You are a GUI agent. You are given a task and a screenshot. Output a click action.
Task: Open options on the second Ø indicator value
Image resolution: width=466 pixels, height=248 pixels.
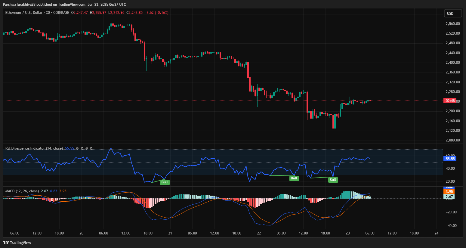click(82, 148)
